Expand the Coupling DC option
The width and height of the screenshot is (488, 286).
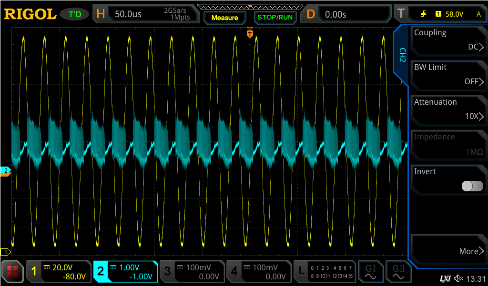[x=448, y=40]
